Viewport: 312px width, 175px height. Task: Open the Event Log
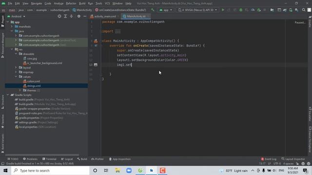269,159
